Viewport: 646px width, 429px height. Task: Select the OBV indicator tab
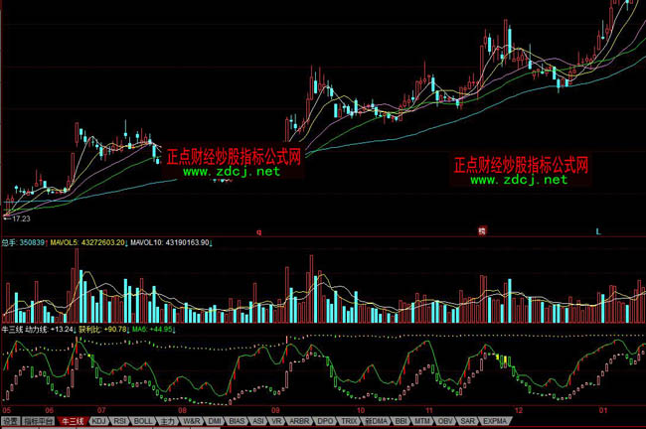tap(444, 421)
